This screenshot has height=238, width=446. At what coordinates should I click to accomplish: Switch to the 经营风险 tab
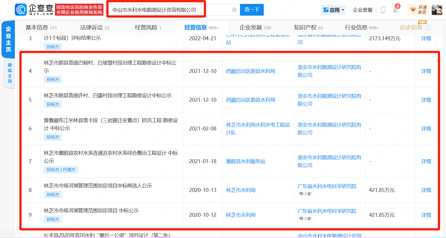coord(148,27)
